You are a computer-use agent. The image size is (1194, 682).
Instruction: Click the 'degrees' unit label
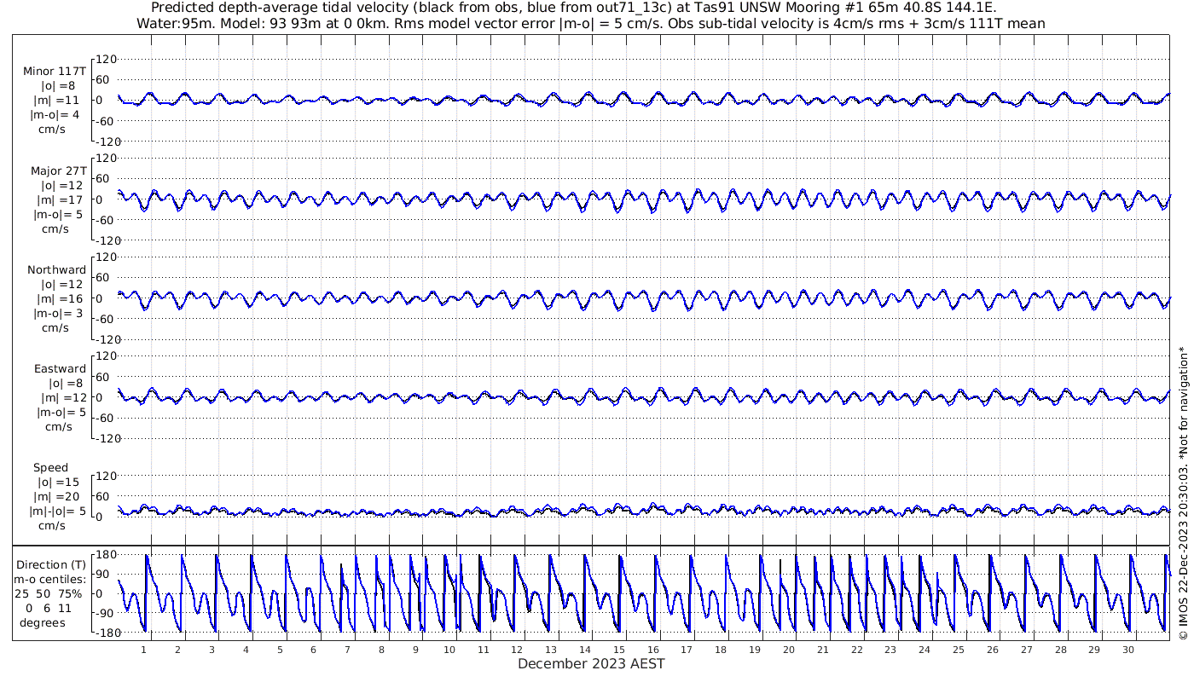click(x=43, y=622)
